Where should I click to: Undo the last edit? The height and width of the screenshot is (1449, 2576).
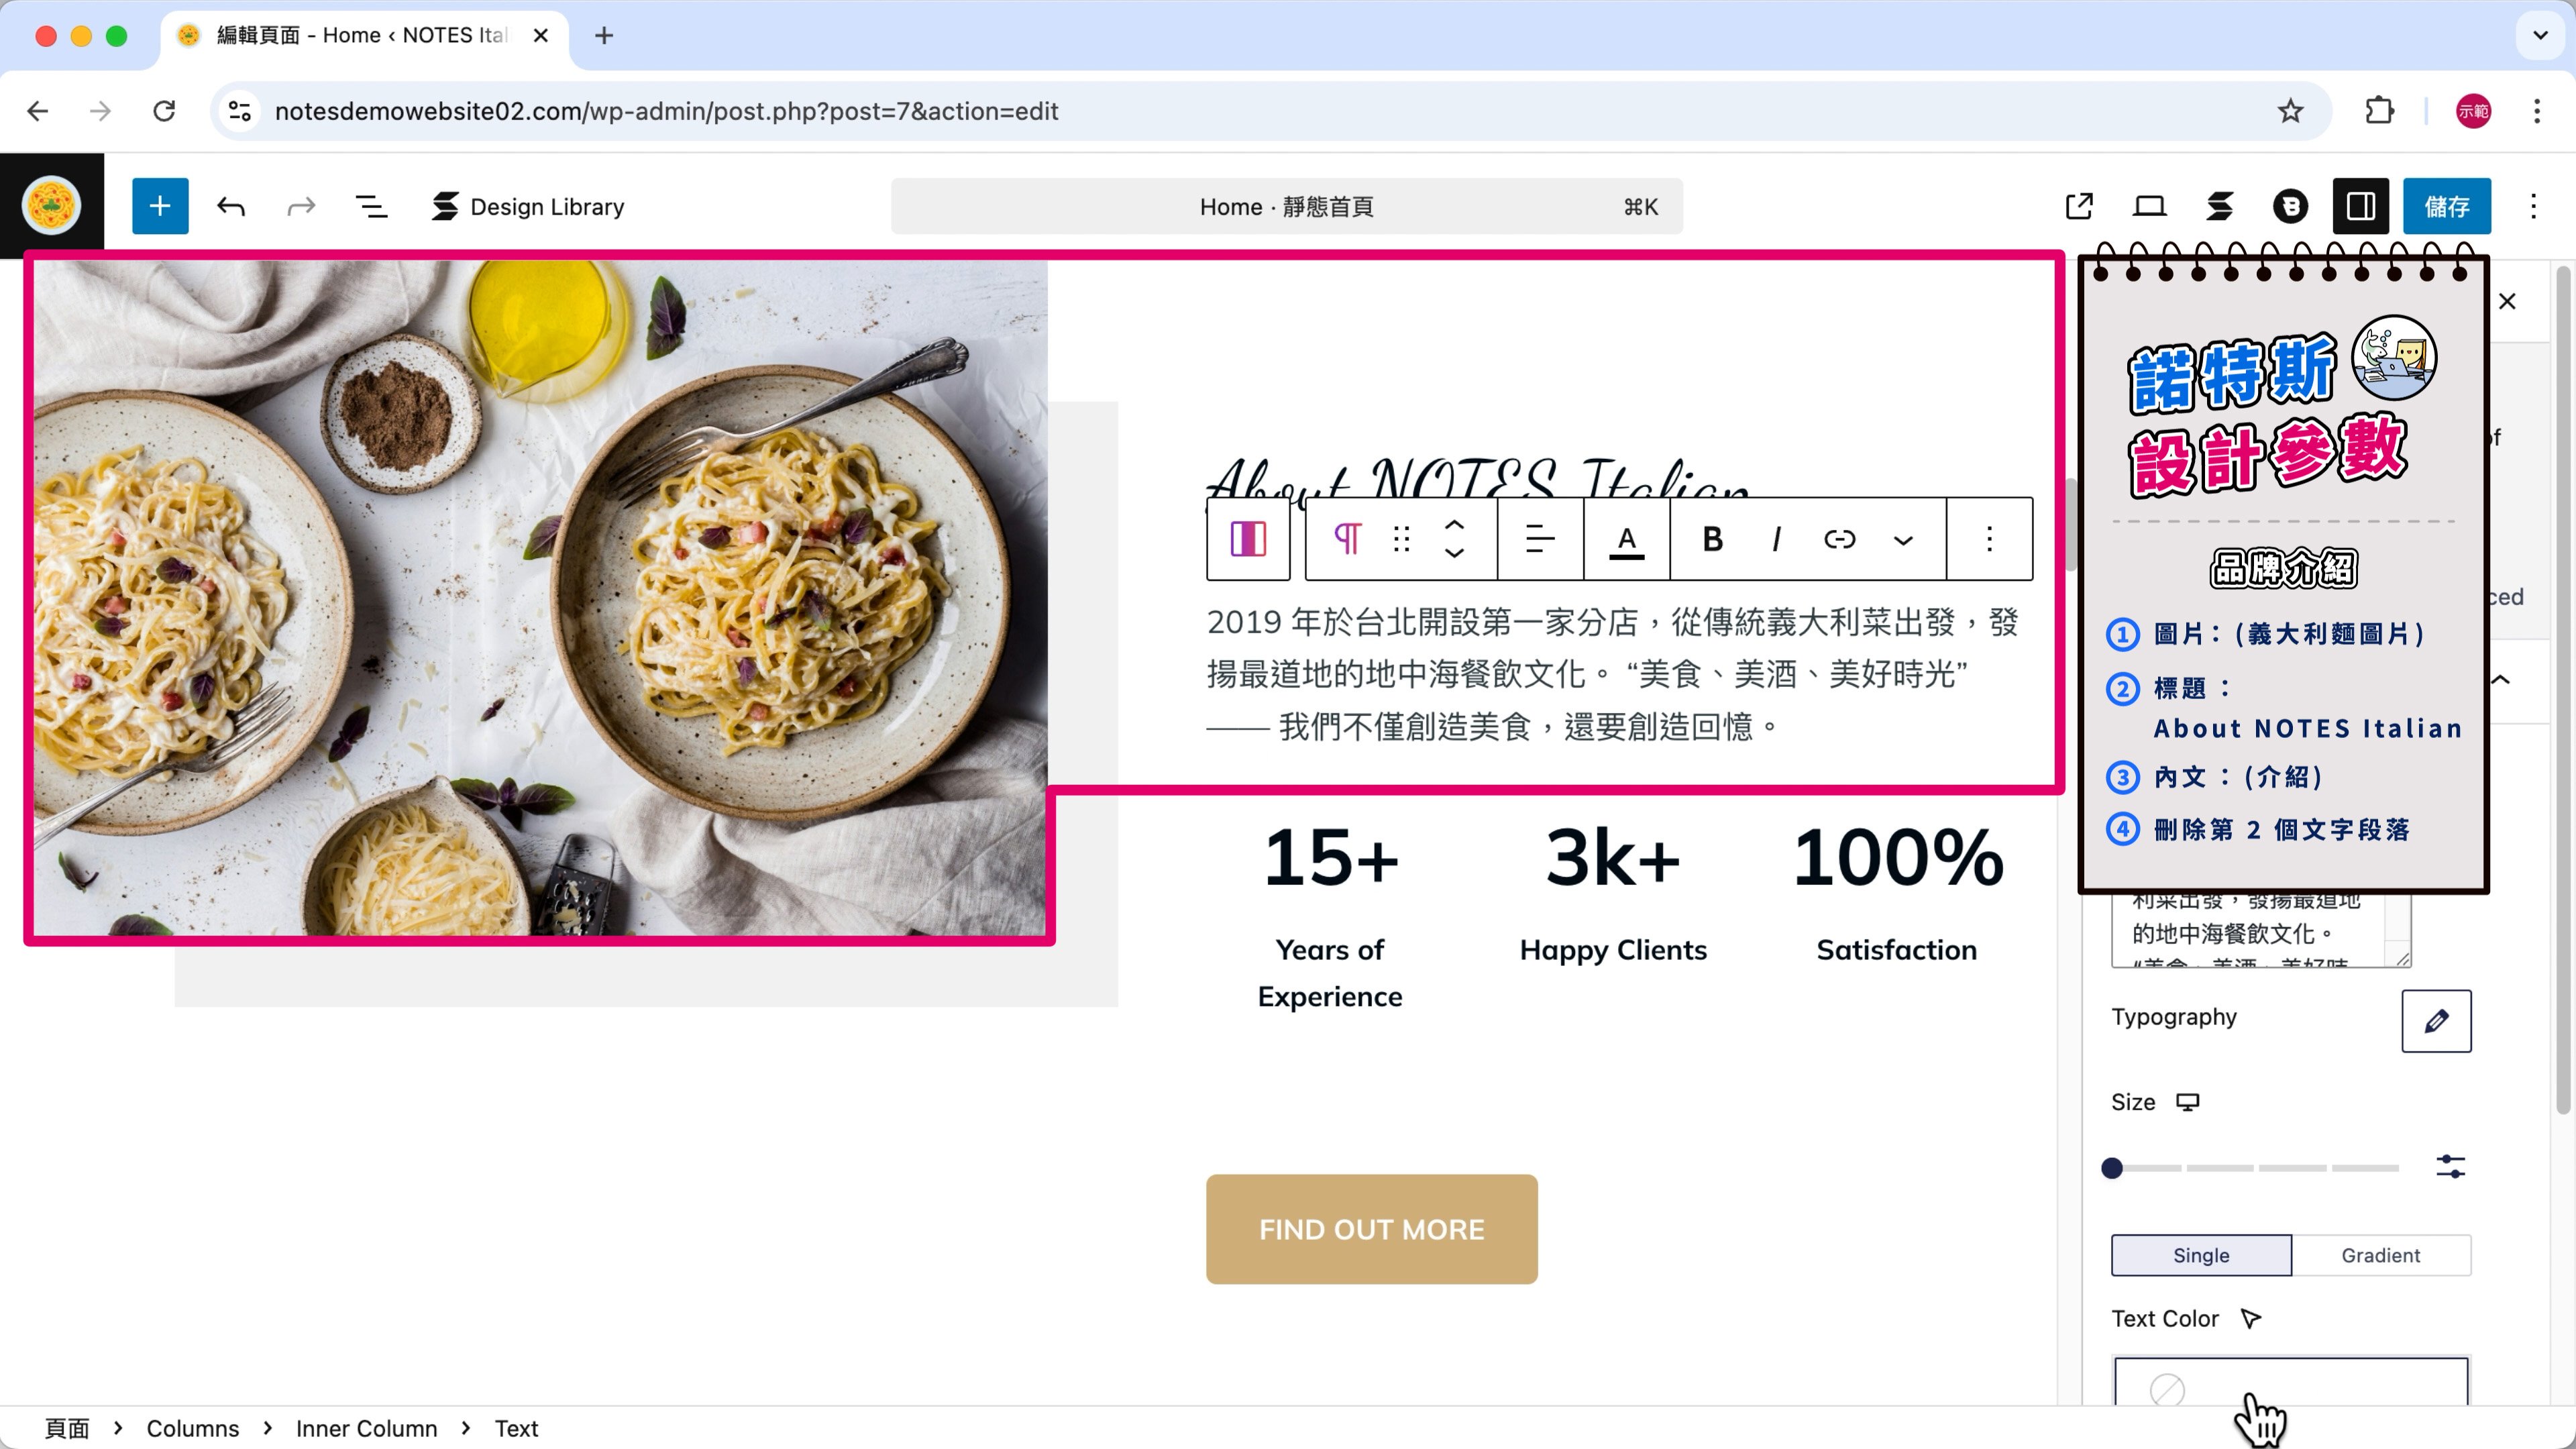pyautogui.click(x=231, y=206)
